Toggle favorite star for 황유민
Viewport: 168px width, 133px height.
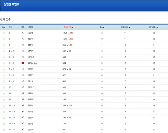(4, 39)
